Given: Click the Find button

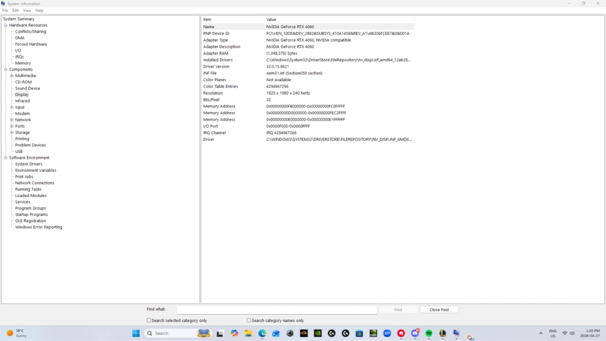Looking at the screenshot, I should [398, 310].
